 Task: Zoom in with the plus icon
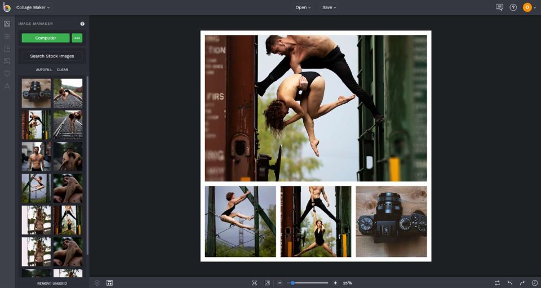point(335,283)
